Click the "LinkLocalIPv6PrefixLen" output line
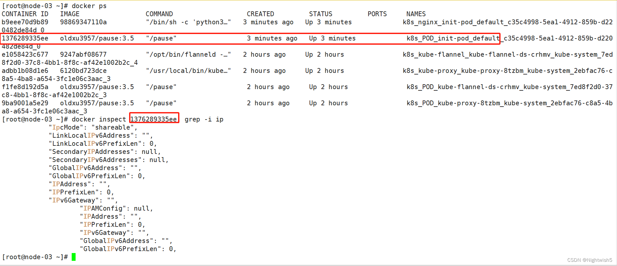The width and height of the screenshot is (617, 266). (x=103, y=144)
